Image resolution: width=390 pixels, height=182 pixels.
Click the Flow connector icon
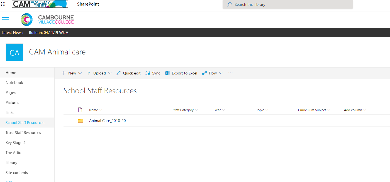tap(204, 73)
